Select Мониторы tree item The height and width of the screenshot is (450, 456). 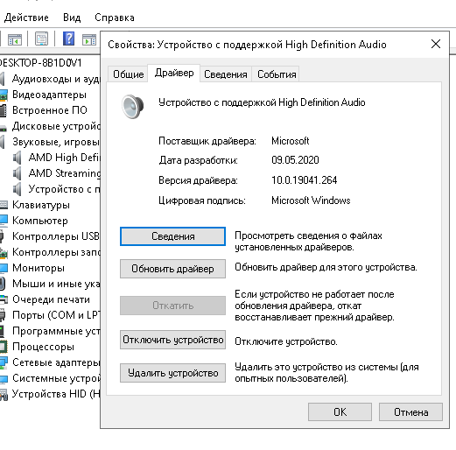pyautogui.click(x=39, y=268)
